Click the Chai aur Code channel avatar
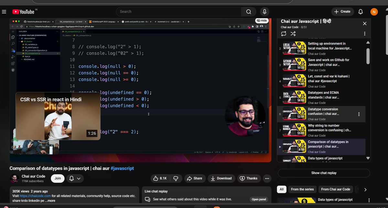 [x=15, y=178]
